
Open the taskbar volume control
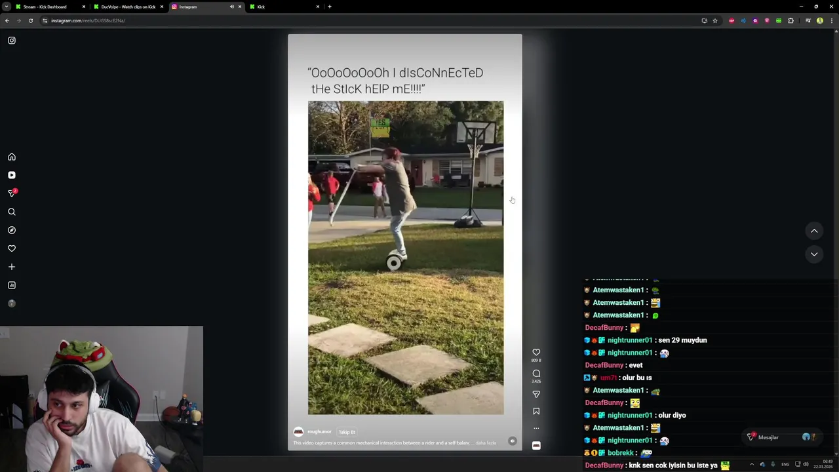(x=806, y=464)
